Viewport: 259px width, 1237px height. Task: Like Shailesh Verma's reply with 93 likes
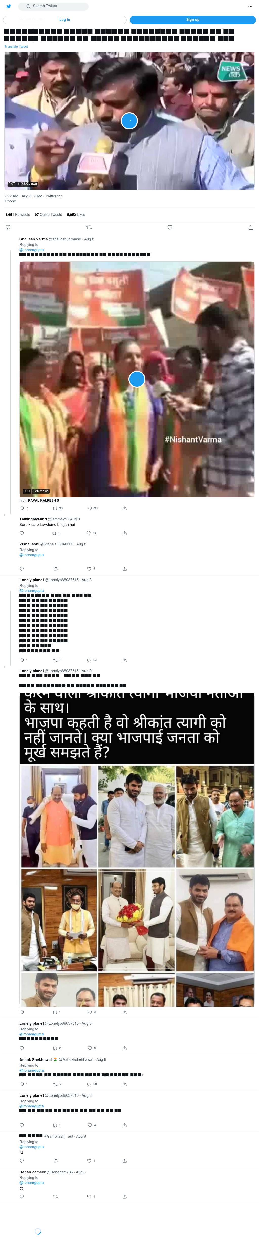90,508
